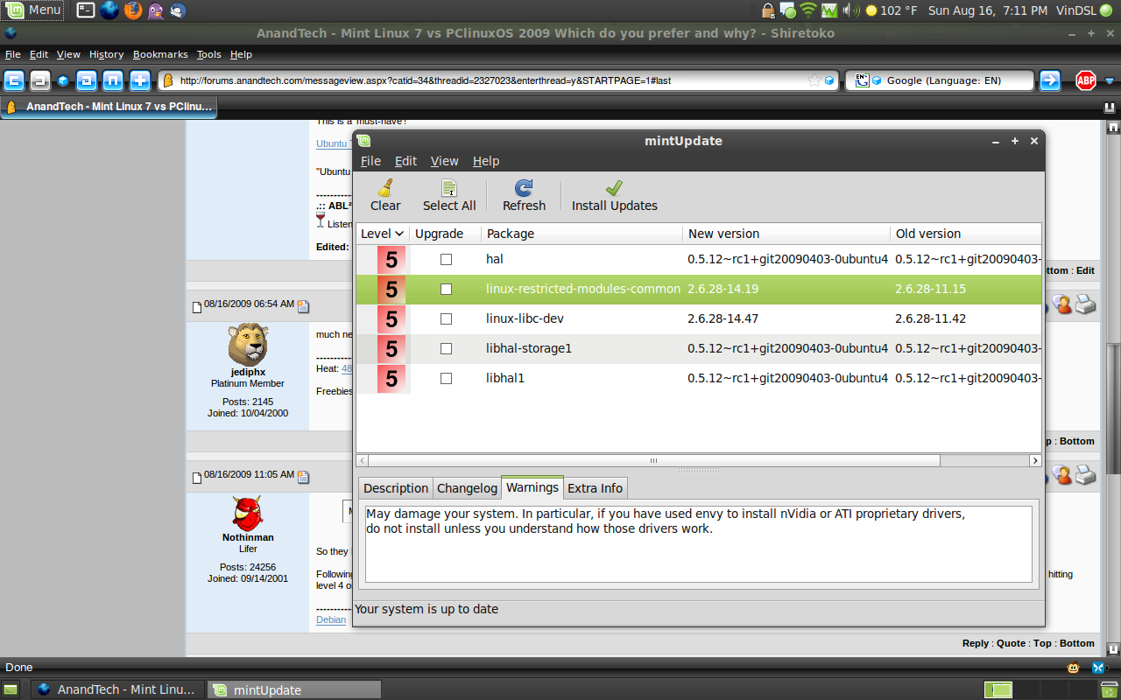The image size is (1121, 700).
Task: Click the Install Updates checkmark icon
Action: 614,187
